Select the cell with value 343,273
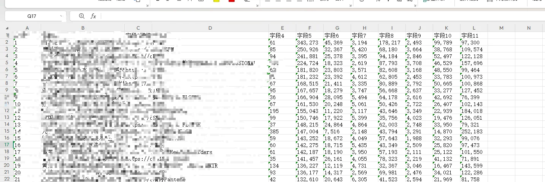 310,43
